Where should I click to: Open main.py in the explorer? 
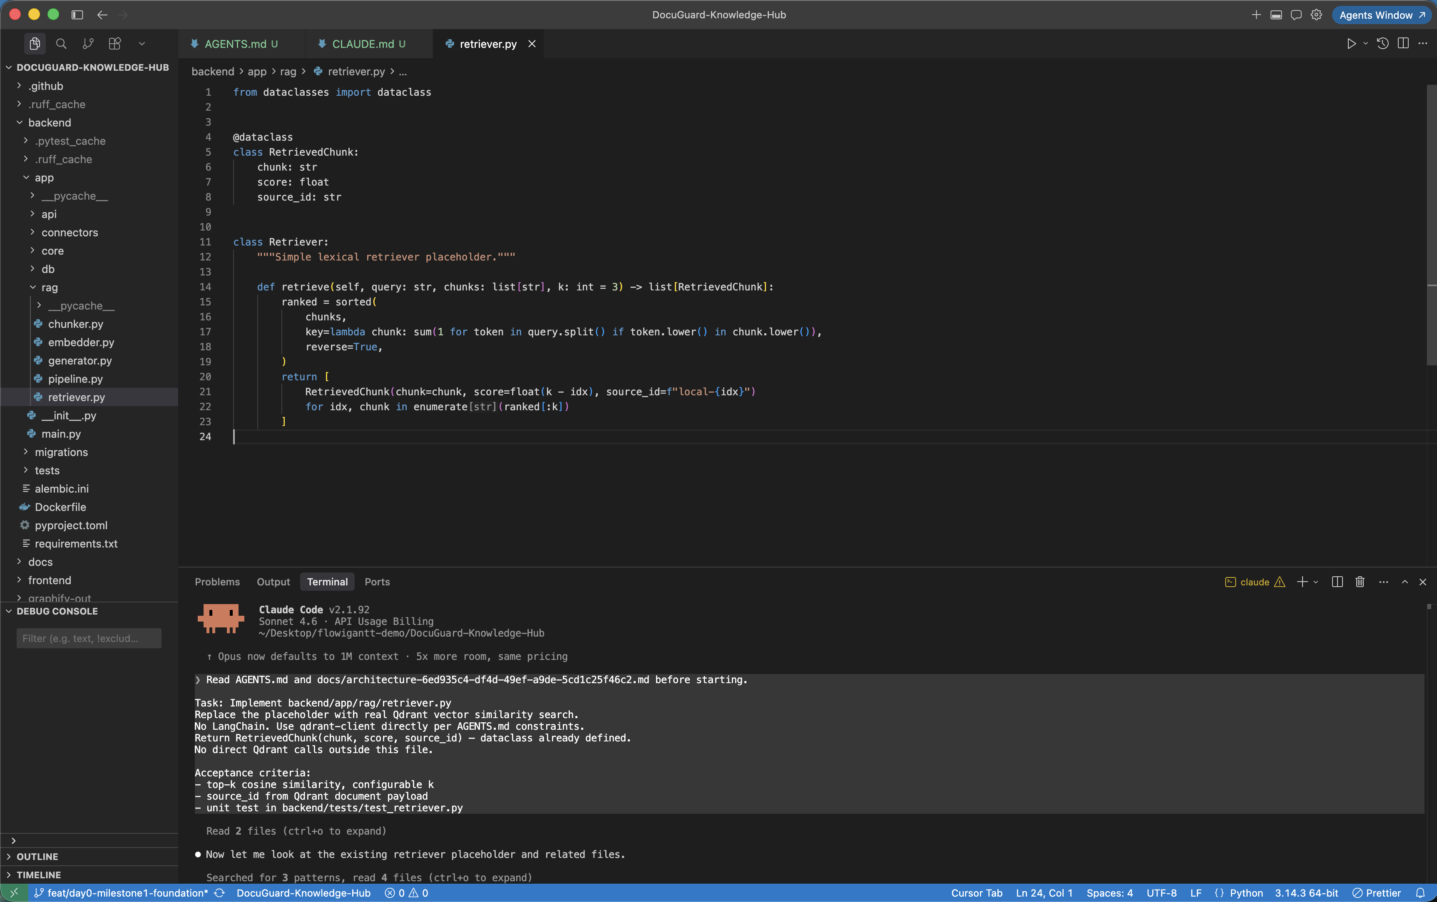(x=89, y=434)
